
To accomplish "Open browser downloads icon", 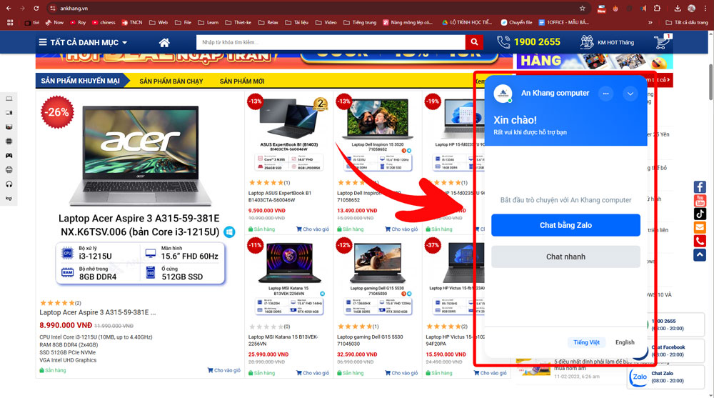I will [678, 8].
